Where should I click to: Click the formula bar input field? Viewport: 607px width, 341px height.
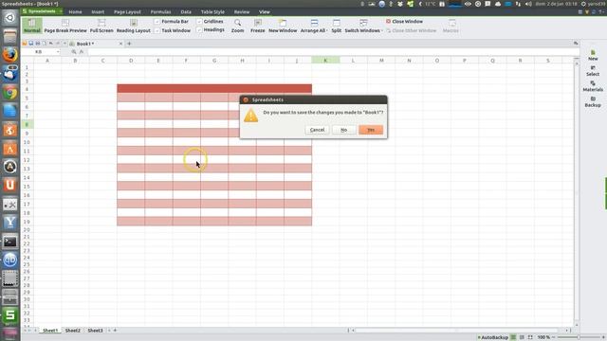333,51
